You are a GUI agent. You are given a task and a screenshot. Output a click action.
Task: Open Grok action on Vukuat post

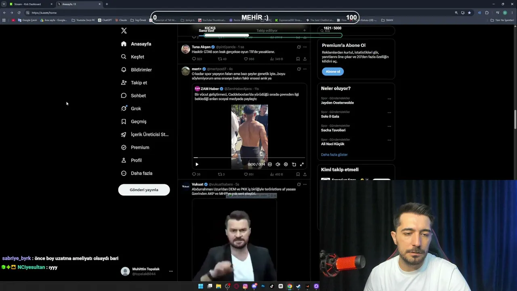tap(299, 184)
